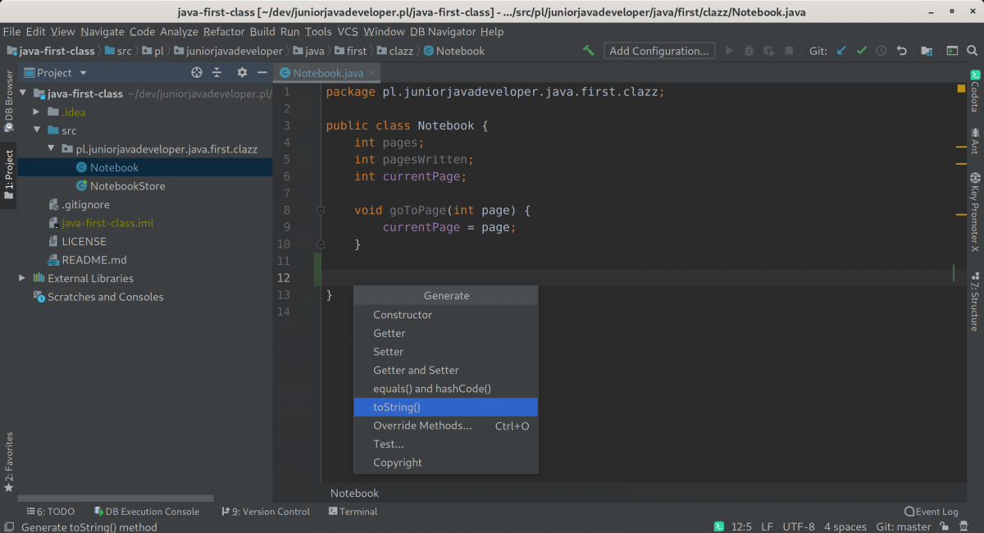The width and height of the screenshot is (984, 533).
Task: Open the Event Log
Action: 932,511
